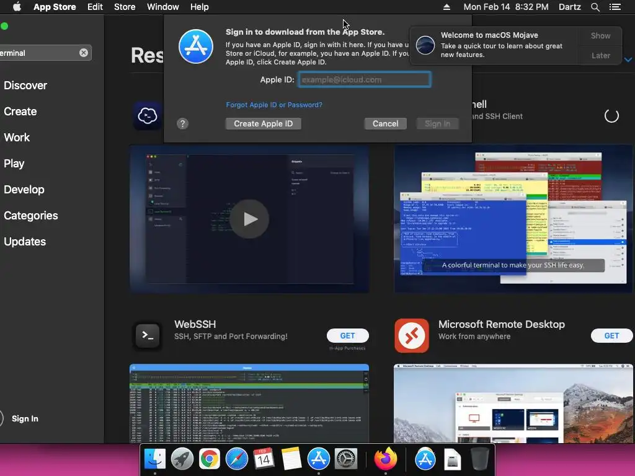This screenshot has width=635, height=476.
Task: Open the Apple menu
Action: pos(17,7)
